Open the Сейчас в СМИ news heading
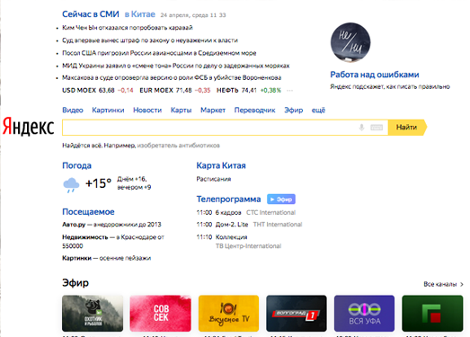Image resolution: width=470 pixels, height=337 pixels. tap(91, 14)
